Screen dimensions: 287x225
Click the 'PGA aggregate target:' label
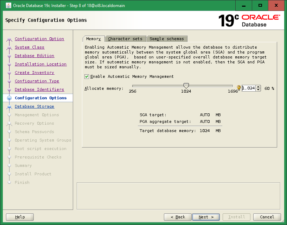click(165, 121)
